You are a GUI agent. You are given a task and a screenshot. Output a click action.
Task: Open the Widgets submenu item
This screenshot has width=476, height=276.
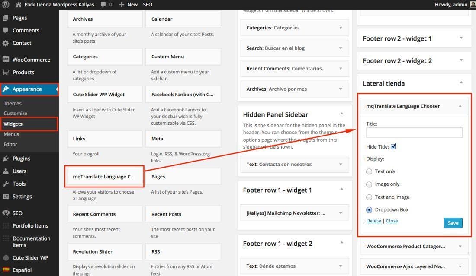13,124
